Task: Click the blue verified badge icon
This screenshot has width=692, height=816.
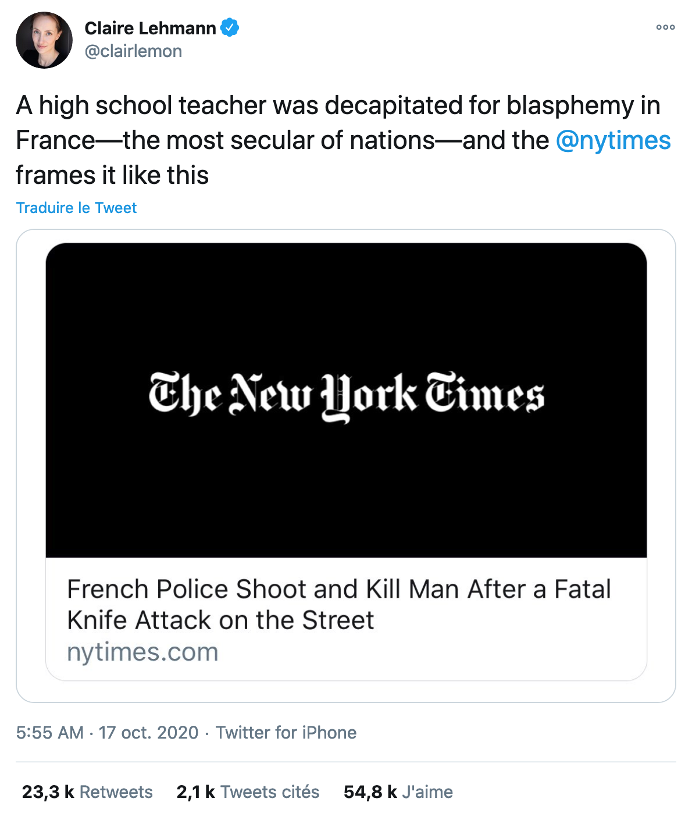Action: (230, 27)
